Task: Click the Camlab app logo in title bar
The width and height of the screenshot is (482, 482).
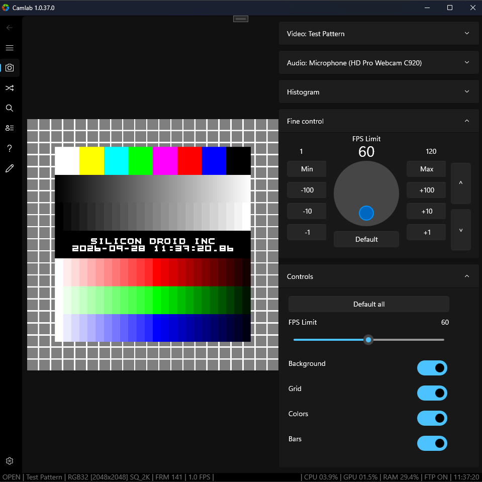Action: [x=6, y=8]
